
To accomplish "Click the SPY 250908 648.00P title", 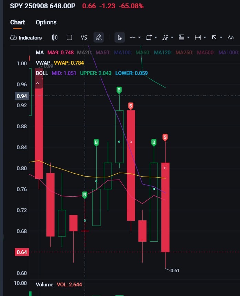I will [x=43, y=6].
